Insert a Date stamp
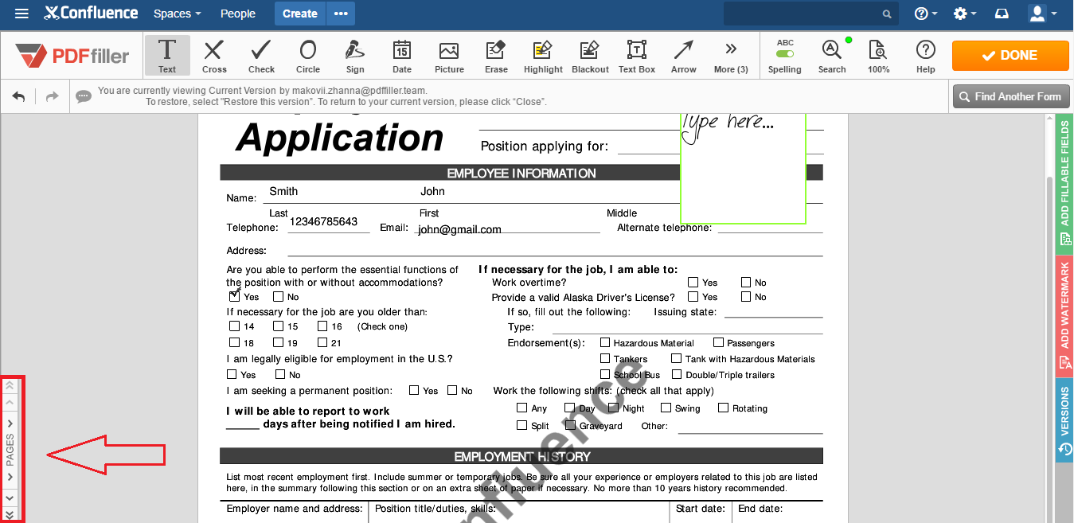 coord(402,55)
